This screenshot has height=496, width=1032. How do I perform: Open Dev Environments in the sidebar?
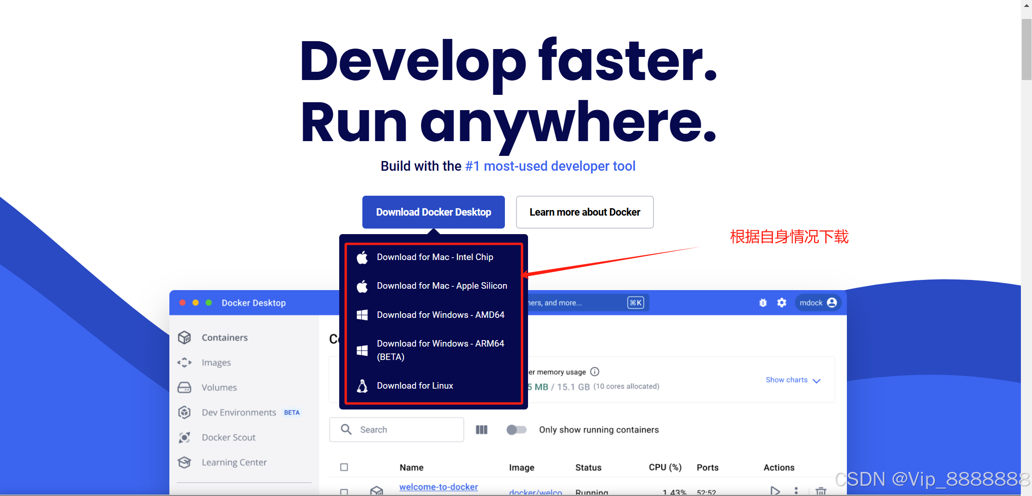click(239, 413)
